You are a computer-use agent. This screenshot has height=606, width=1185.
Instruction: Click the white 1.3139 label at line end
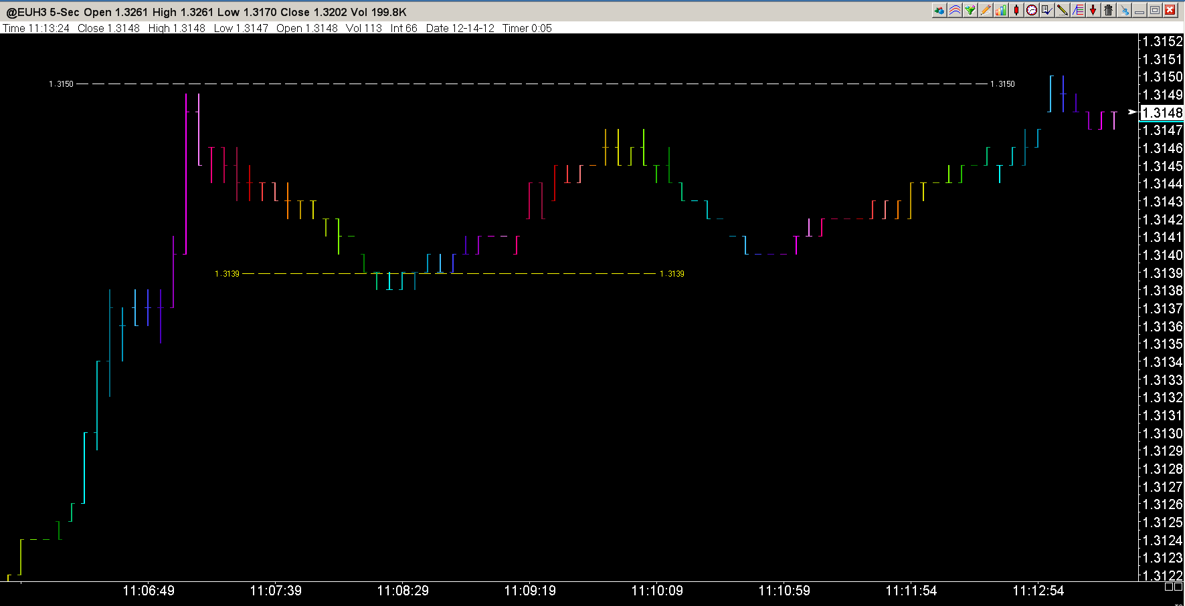coord(672,274)
